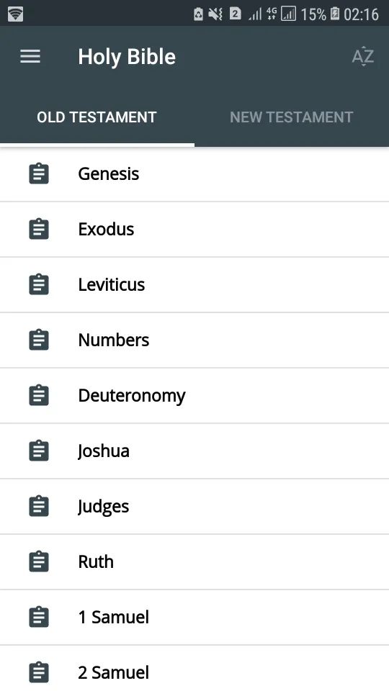389x691 pixels.
Task: Select 1 Samuel from the list
Action: tap(194, 617)
